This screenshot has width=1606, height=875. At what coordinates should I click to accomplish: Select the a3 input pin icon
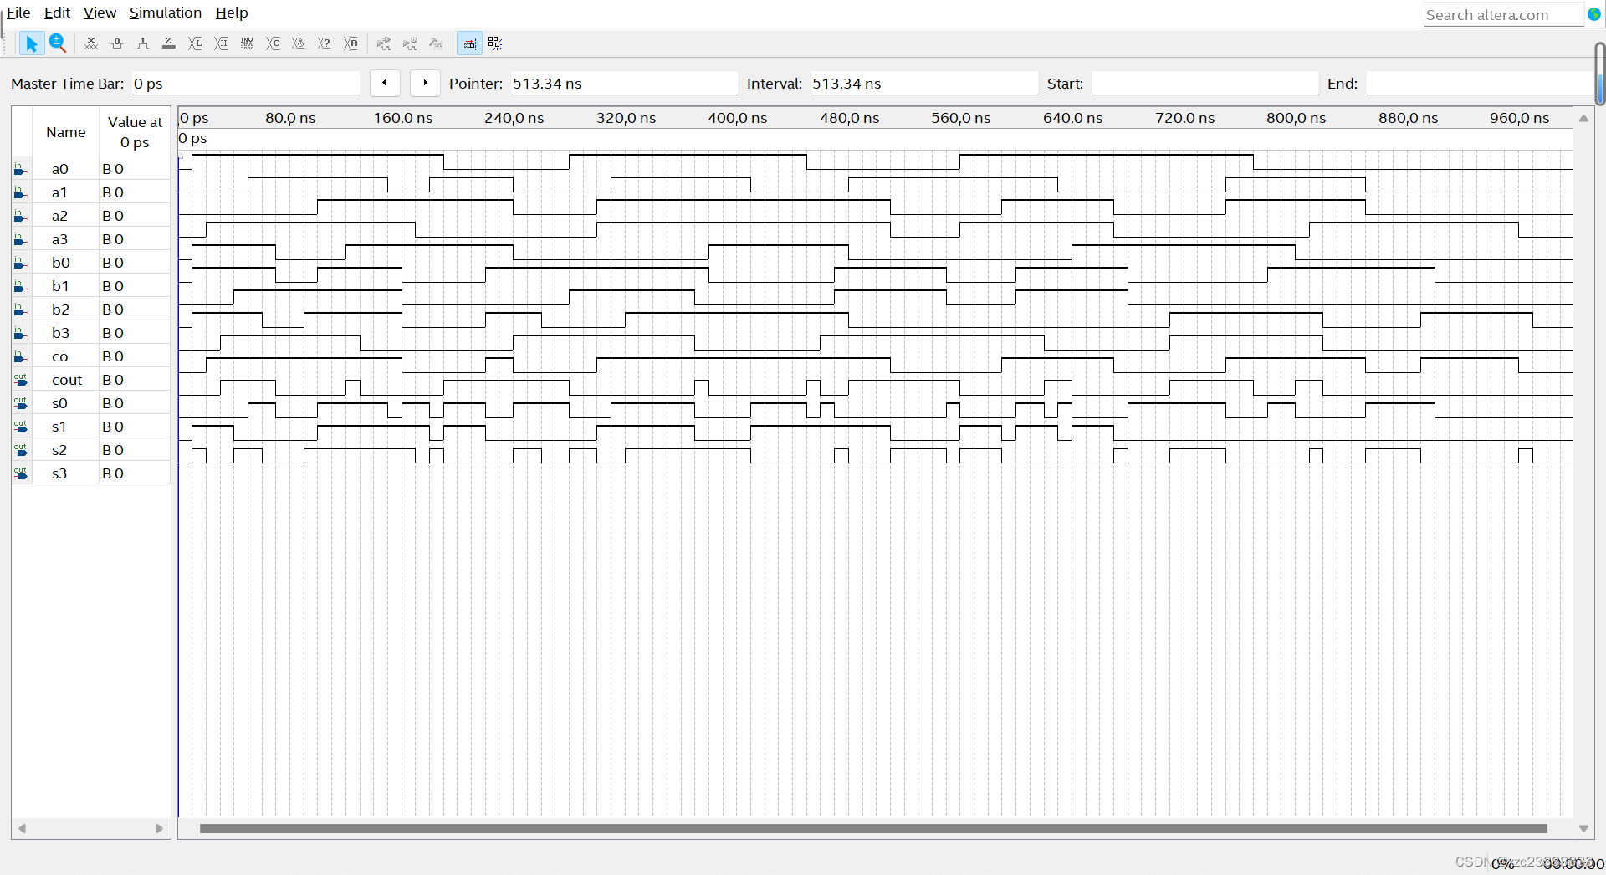(x=20, y=239)
